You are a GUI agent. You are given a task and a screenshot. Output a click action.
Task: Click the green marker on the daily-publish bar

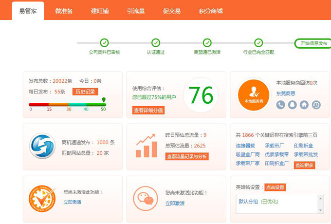[x=103, y=100]
